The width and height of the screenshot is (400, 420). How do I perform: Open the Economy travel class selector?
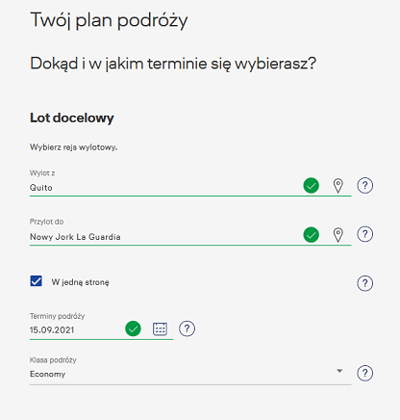pos(190,374)
